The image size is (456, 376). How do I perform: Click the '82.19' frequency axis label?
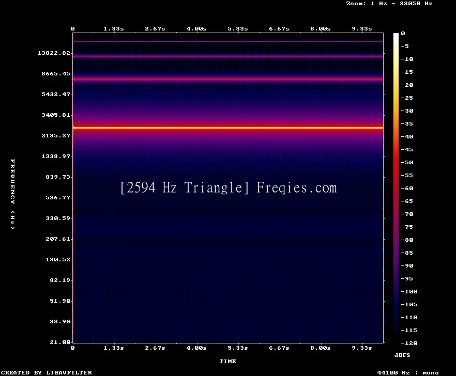pyautogui.click(x=60, y=280)
